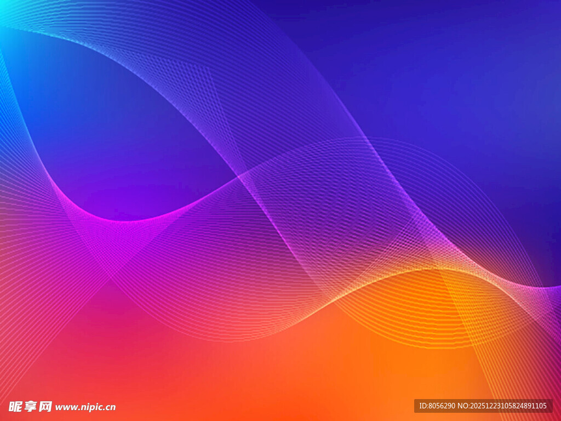The image size is (561, 421).
Task: Open the www.nipic.cn link text
Action: coord(85,407)
